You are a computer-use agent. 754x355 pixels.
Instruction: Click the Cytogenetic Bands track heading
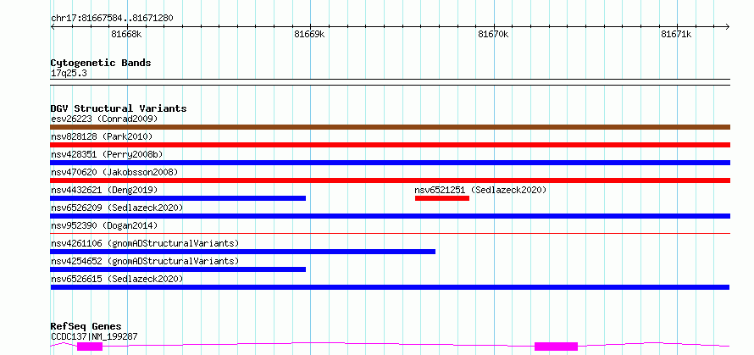click(x=101, y=63)
